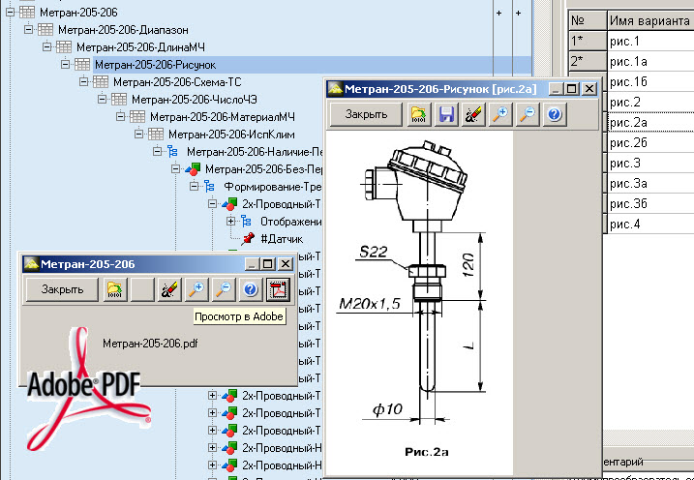
Task: Open help in the Рисунок window toolbar
Action: (554, 114)
